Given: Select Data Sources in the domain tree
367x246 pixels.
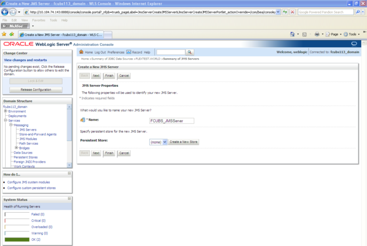Looking at the screenshot, I should tap(23, 153).
